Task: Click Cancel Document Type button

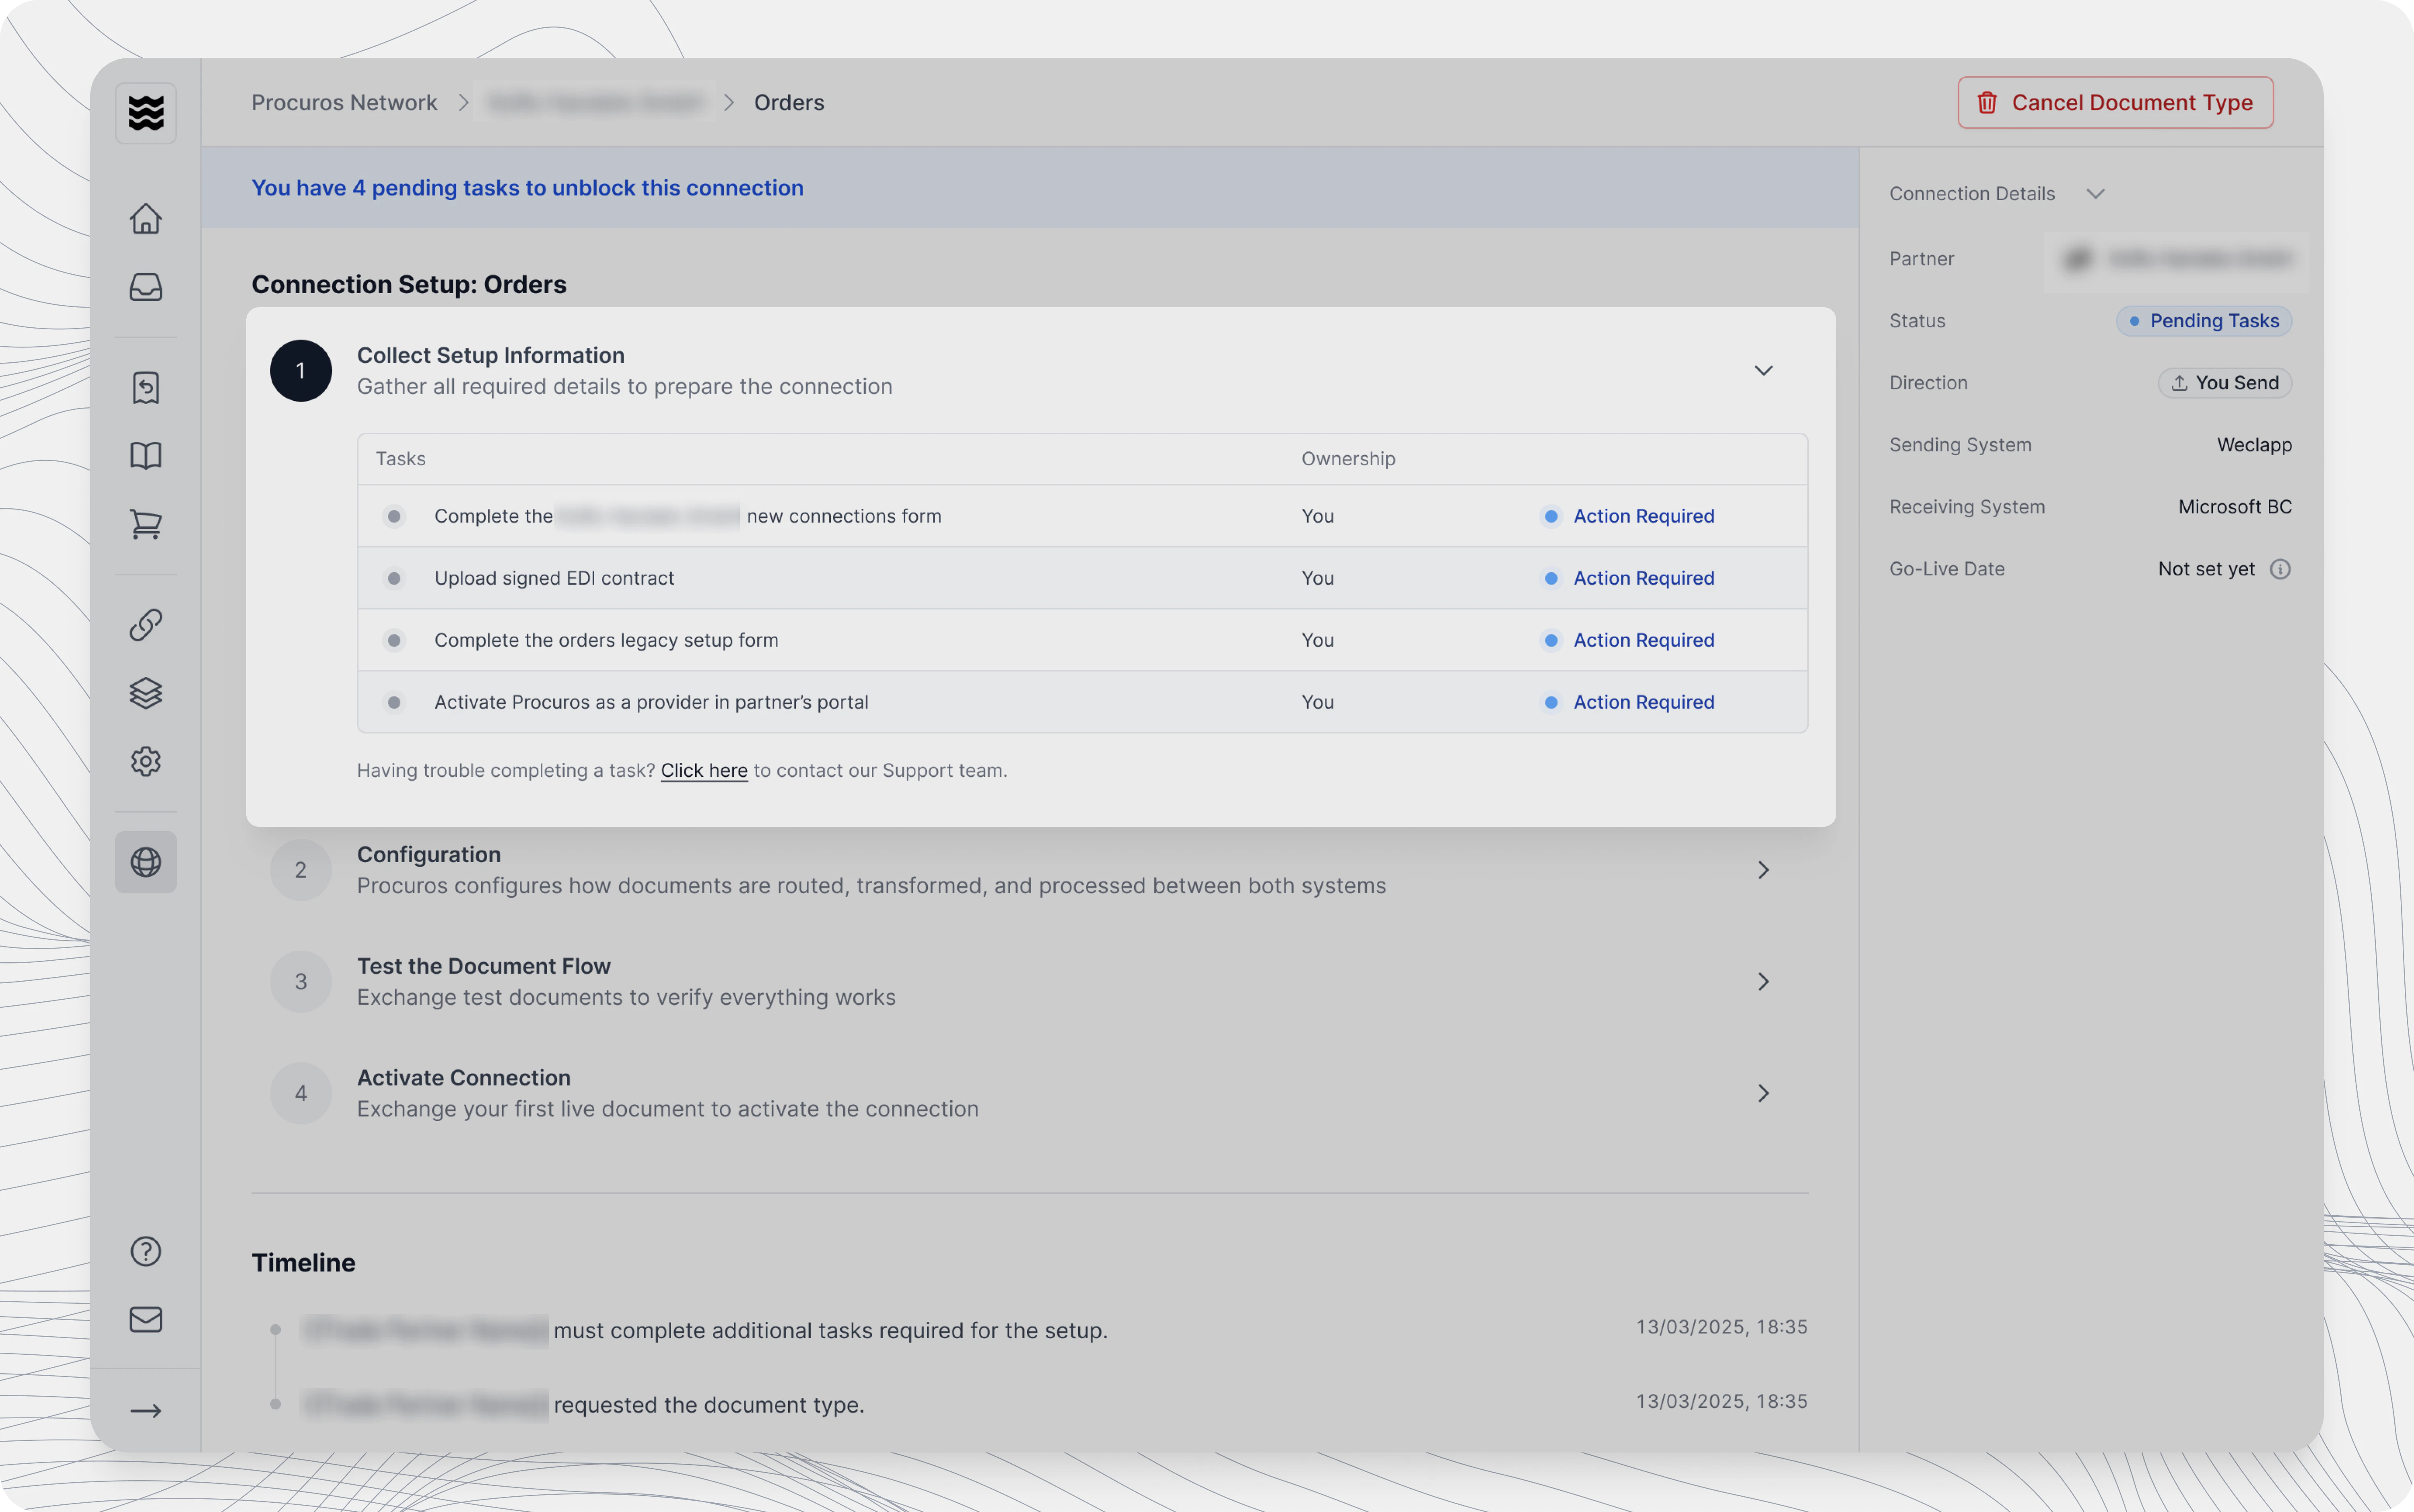Action: point(2115,103)
